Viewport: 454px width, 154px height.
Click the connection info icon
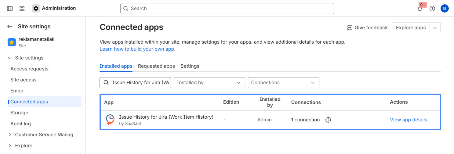(x=328, y=120)
